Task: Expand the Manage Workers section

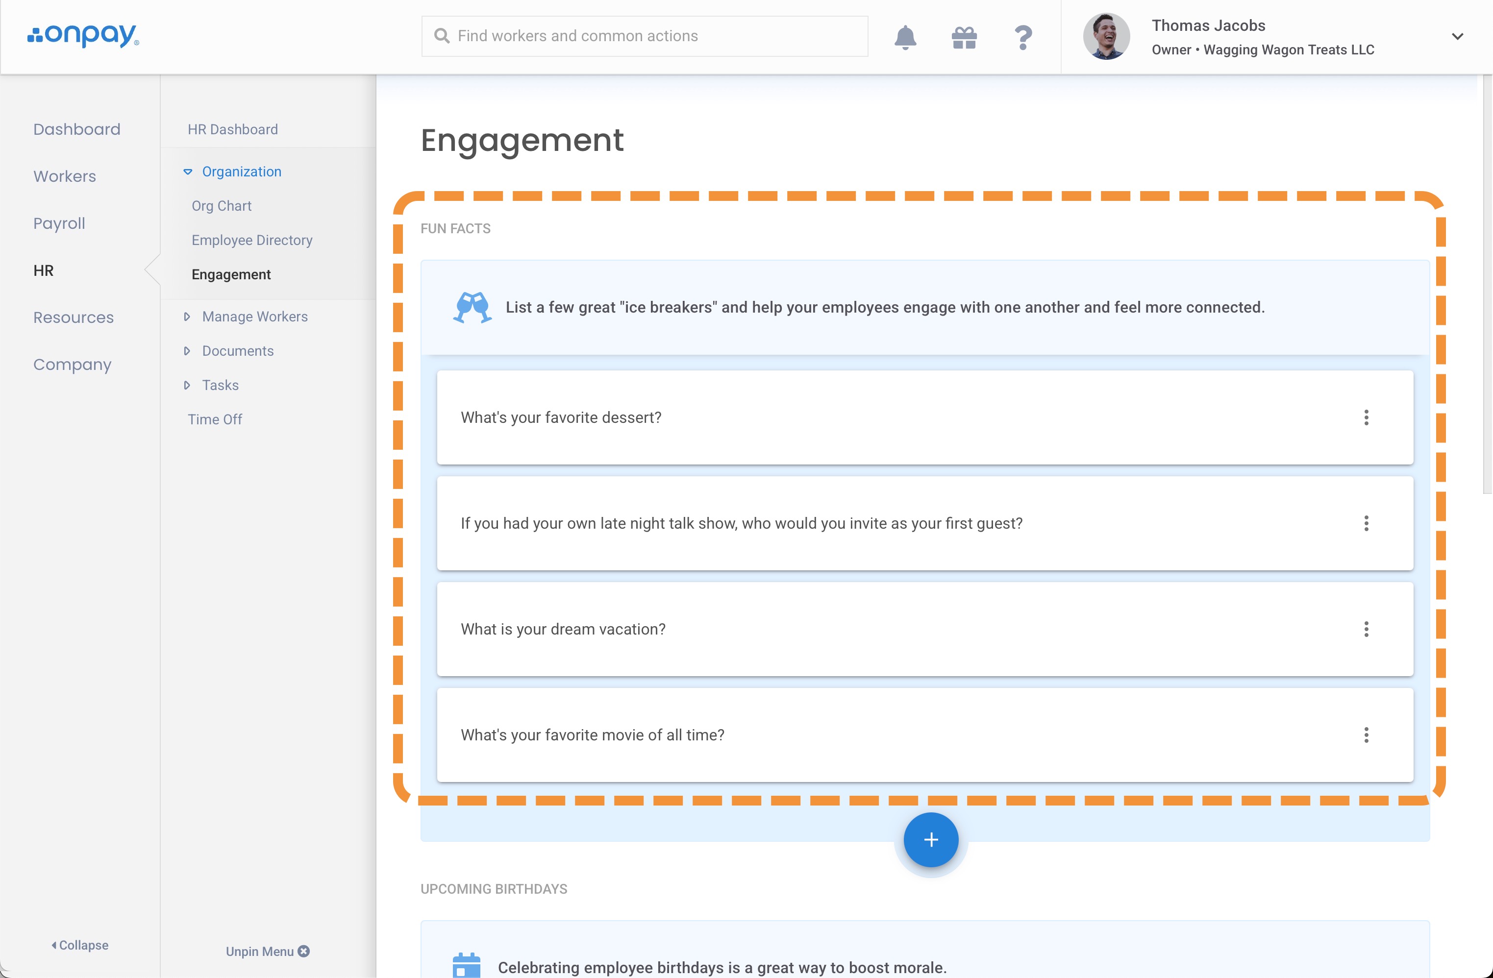Action: [187, 317]
